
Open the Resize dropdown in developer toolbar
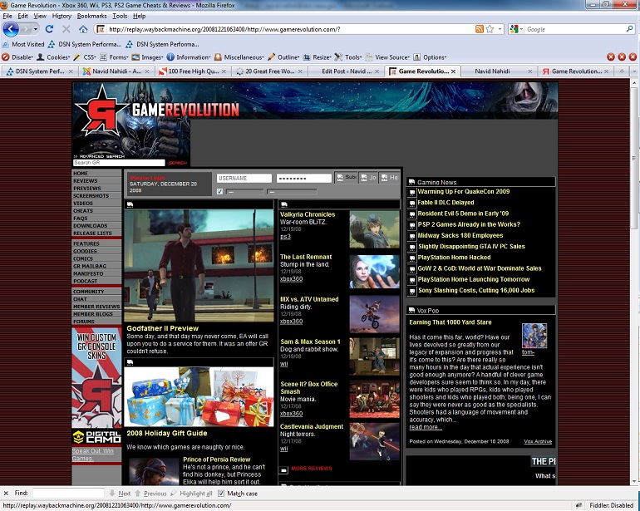[x=317, y=57]
